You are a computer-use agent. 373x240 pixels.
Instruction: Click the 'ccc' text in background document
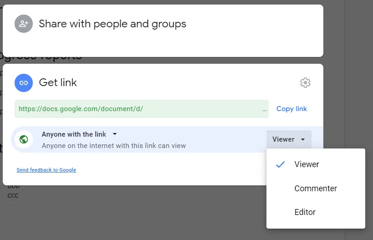click(x=13, y=195)
